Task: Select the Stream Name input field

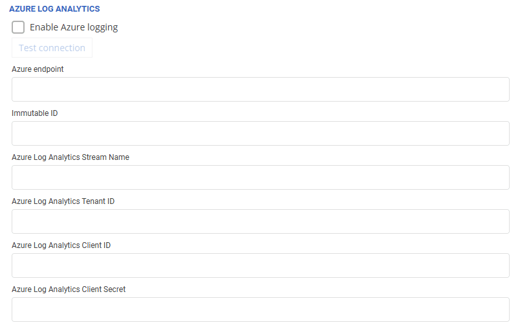Action: coord(260,177)
